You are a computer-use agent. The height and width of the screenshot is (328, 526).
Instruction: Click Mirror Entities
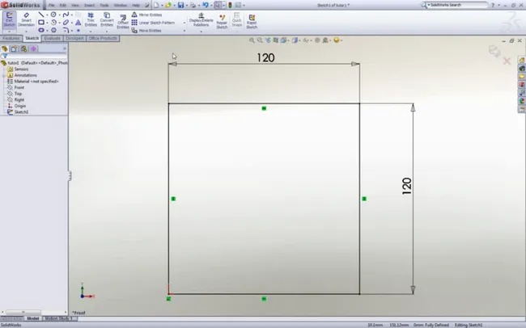click(x=146, y=15)
